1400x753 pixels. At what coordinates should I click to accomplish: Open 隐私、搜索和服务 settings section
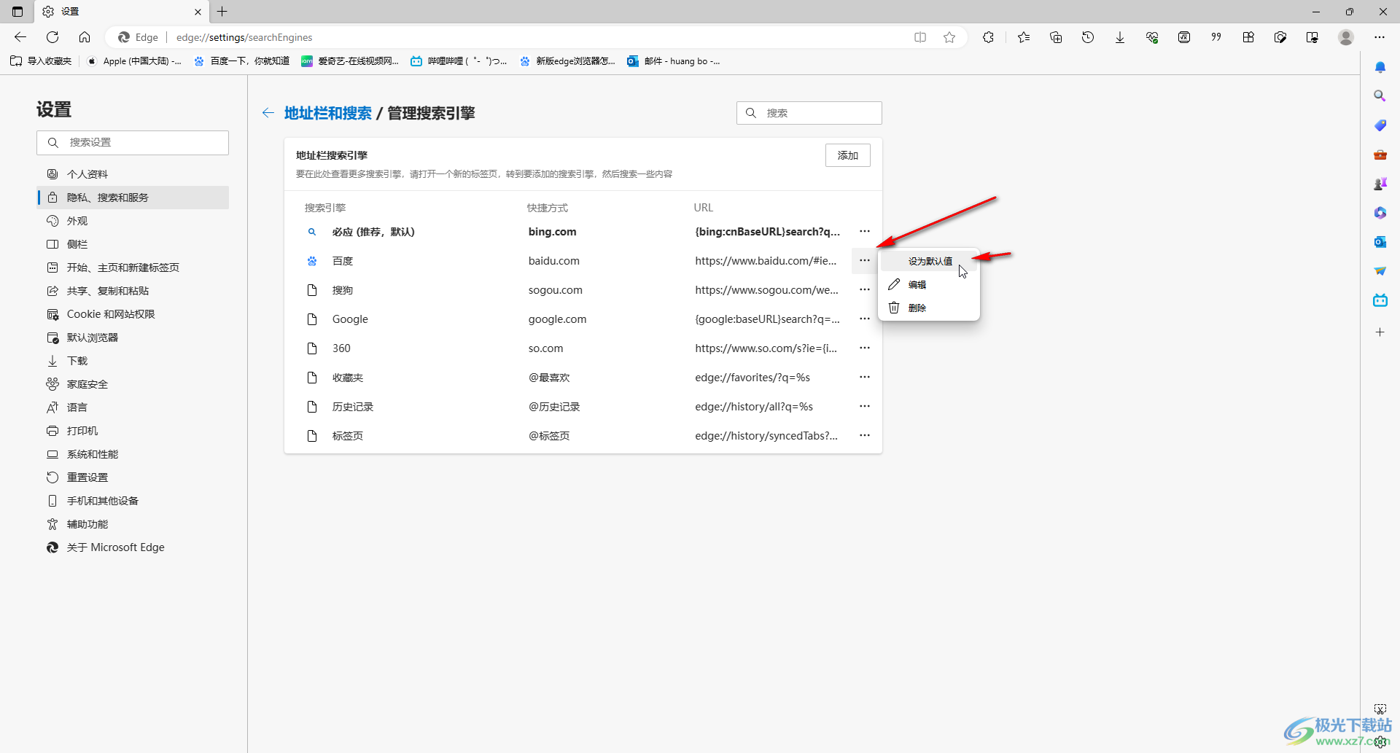pos(133,198)
